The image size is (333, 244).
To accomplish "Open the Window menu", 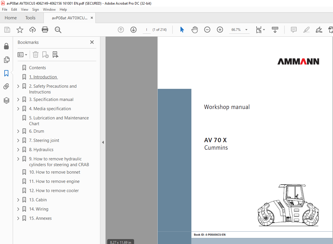I will (49, 9).
